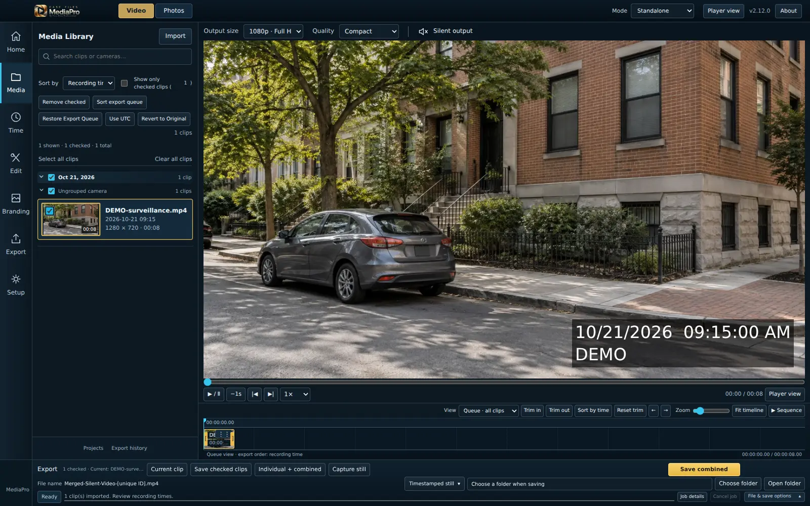Open the Media sidebar section
Viewport: 810px width, 506px height.
coord(16,83)
